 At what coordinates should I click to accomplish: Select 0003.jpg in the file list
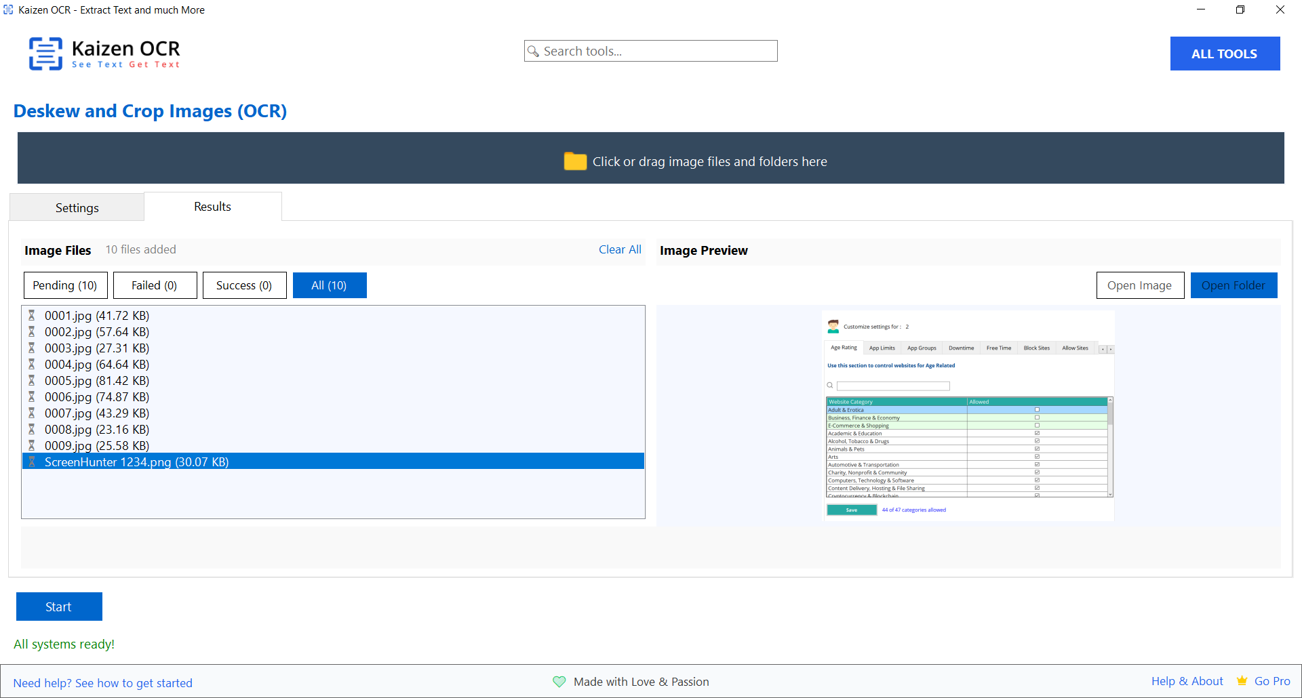97,348
